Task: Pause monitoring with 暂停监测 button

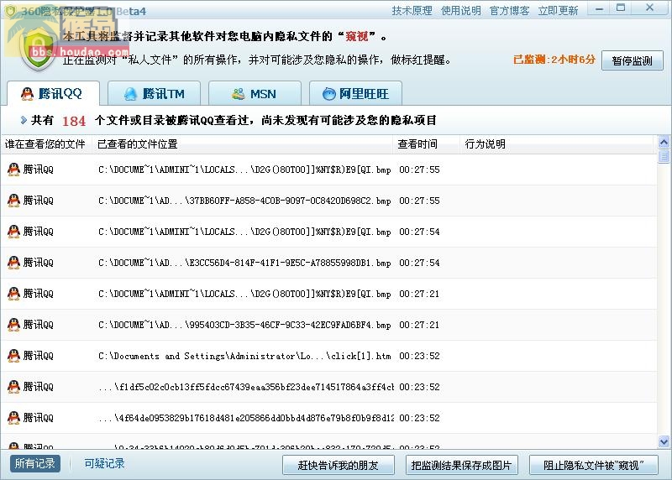Action: pos(633,60)
